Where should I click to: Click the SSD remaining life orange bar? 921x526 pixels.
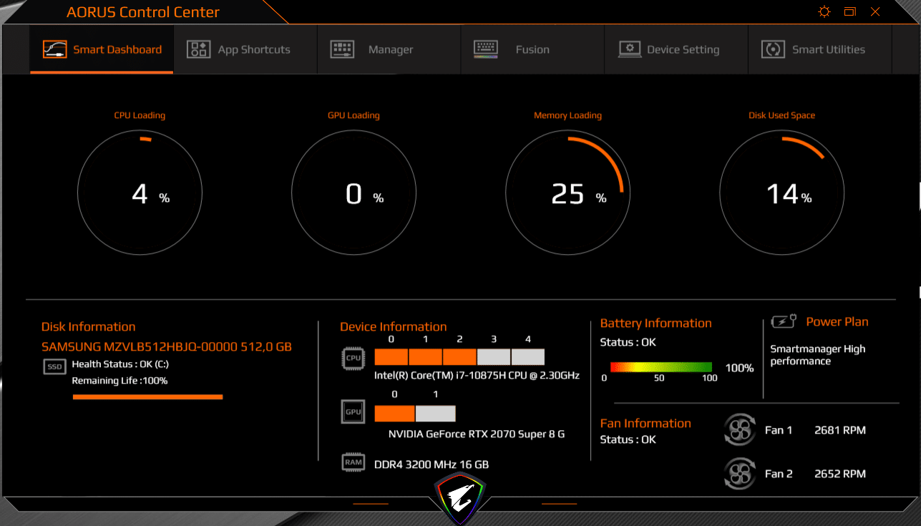click(147, 396)
